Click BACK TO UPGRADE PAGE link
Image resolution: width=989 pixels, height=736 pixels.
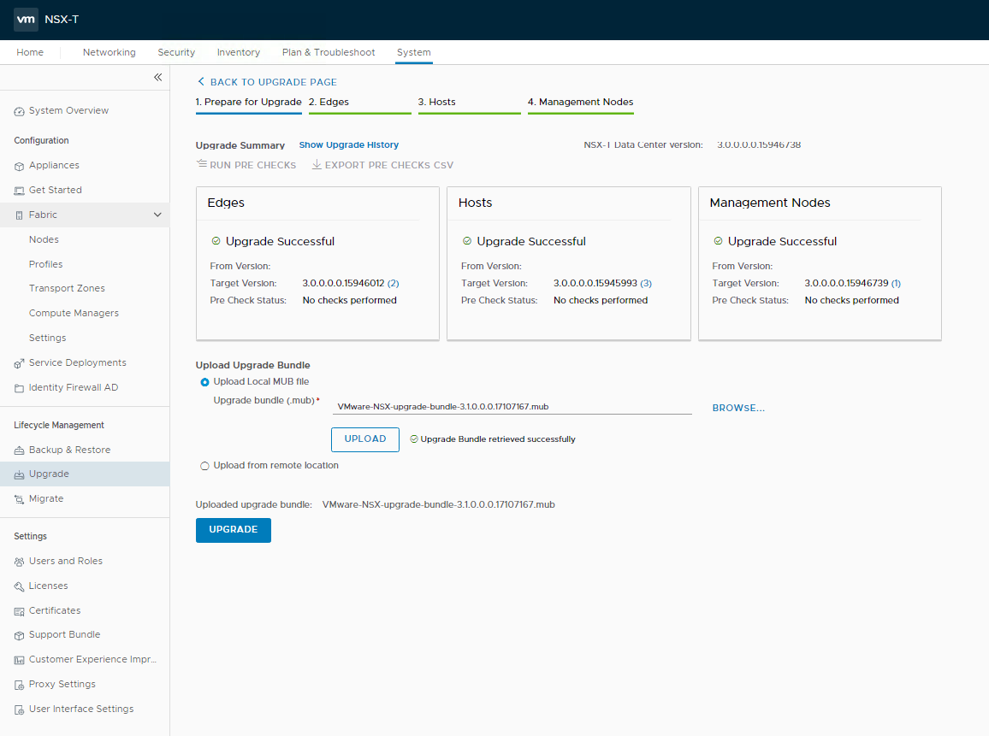point(273,82)
